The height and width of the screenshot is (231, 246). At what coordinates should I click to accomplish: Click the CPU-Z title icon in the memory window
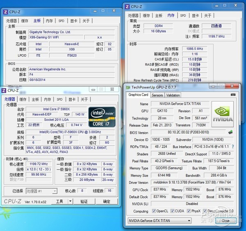click(127, 7)
